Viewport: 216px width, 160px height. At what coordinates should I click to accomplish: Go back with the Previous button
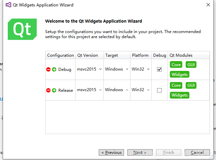pyautogui.click(x=111, y=153)
